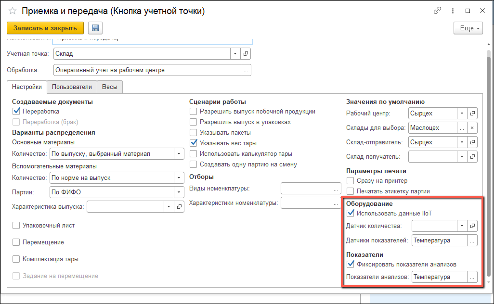Open the Склад-отправитель dropdown list
The height and width of the screenshot is (304, 494).
coord(462,142)
